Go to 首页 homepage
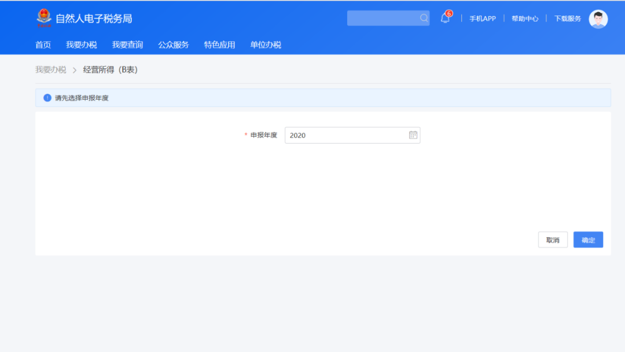625x352 pixels. click(x=44, y=45)
